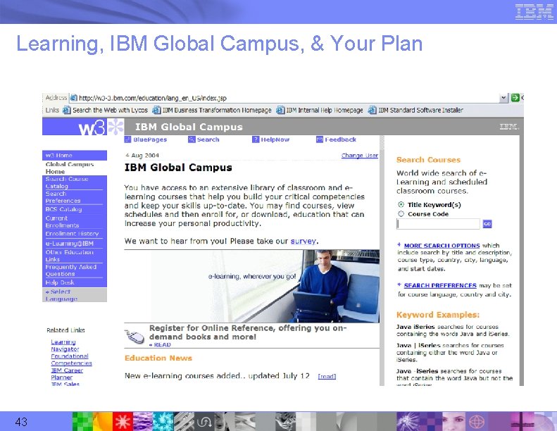Open BCS Catalog in the sidebar
Screen dimensions: 557x431
tap(63, 209)
